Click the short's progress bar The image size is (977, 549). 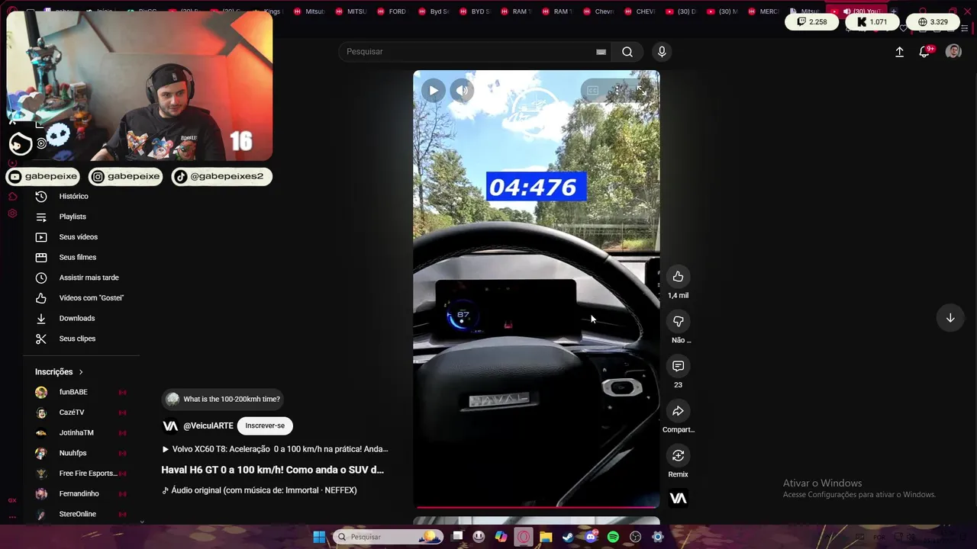click(x=536, y=507)
